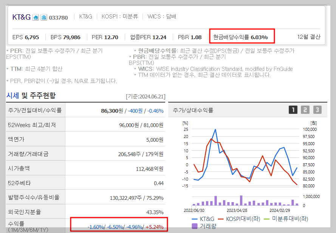Click the 100,000 price axis label
This screenshot has width=336, height=233.
310,129
